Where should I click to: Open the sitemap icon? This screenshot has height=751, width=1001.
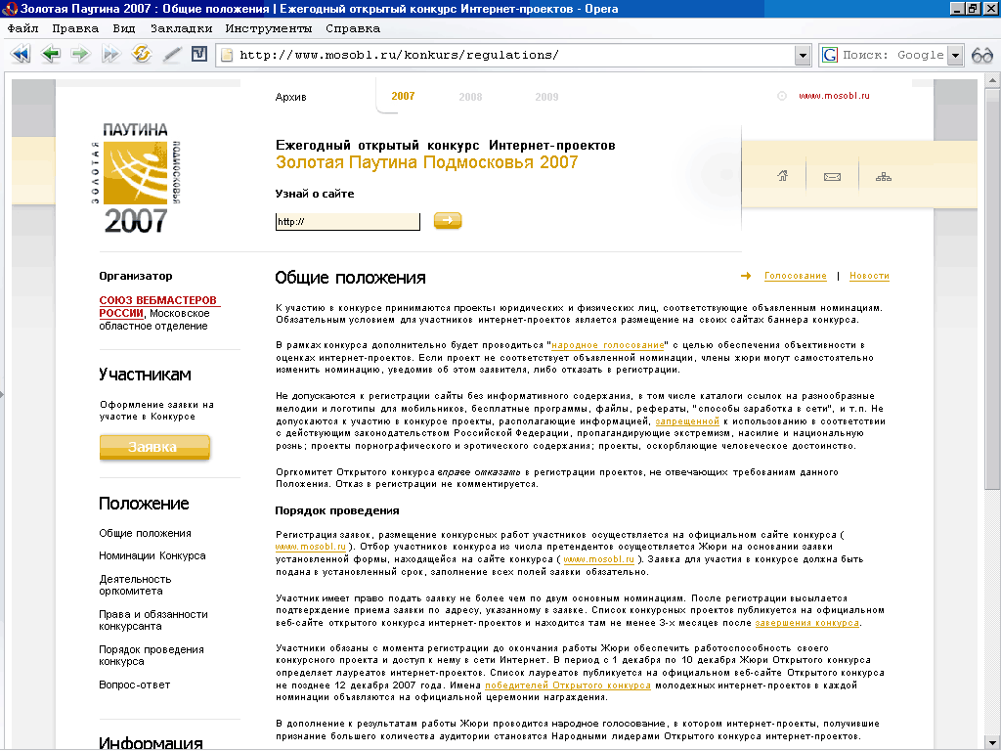(x=884, y=177)
